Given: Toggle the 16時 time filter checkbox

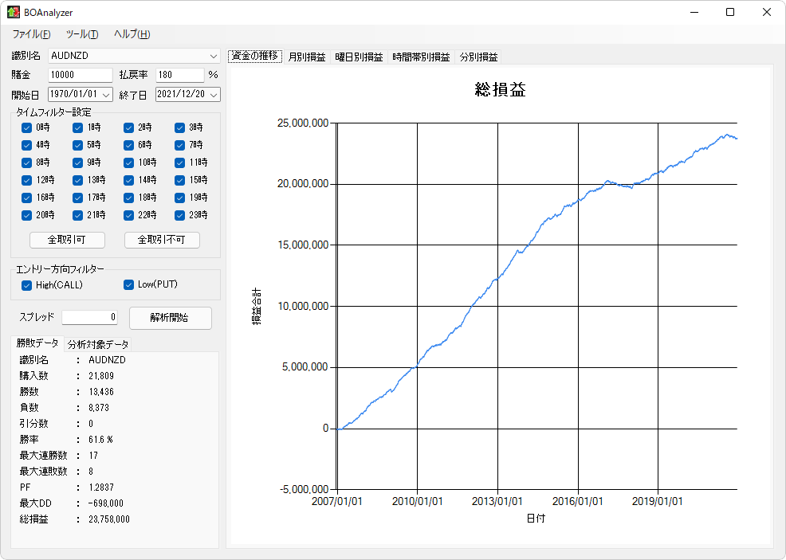Looking at the screenshot, I should click(x=26, y=198).
